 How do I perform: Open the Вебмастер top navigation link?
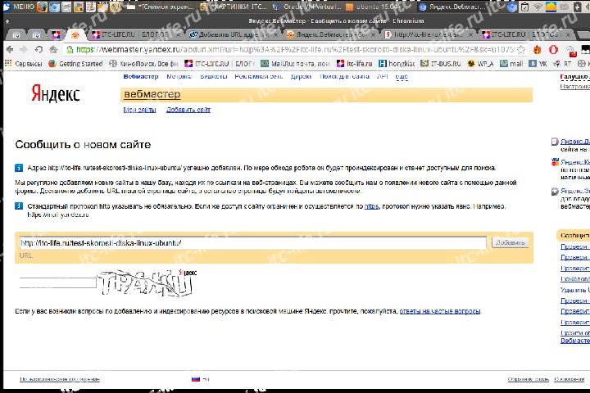141,76
